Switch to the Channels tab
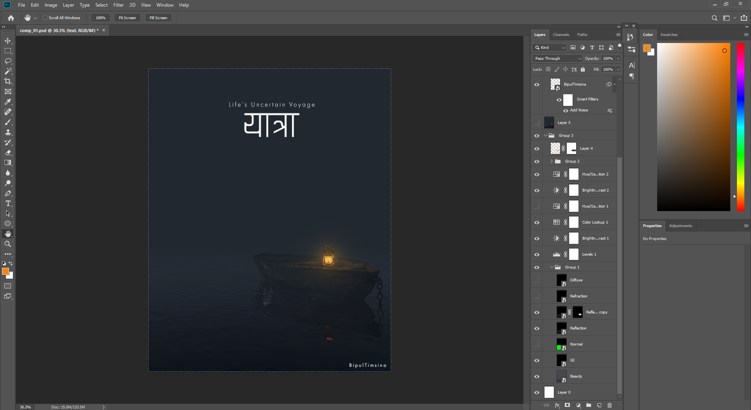The image size is (751, 410). [561, 34]
